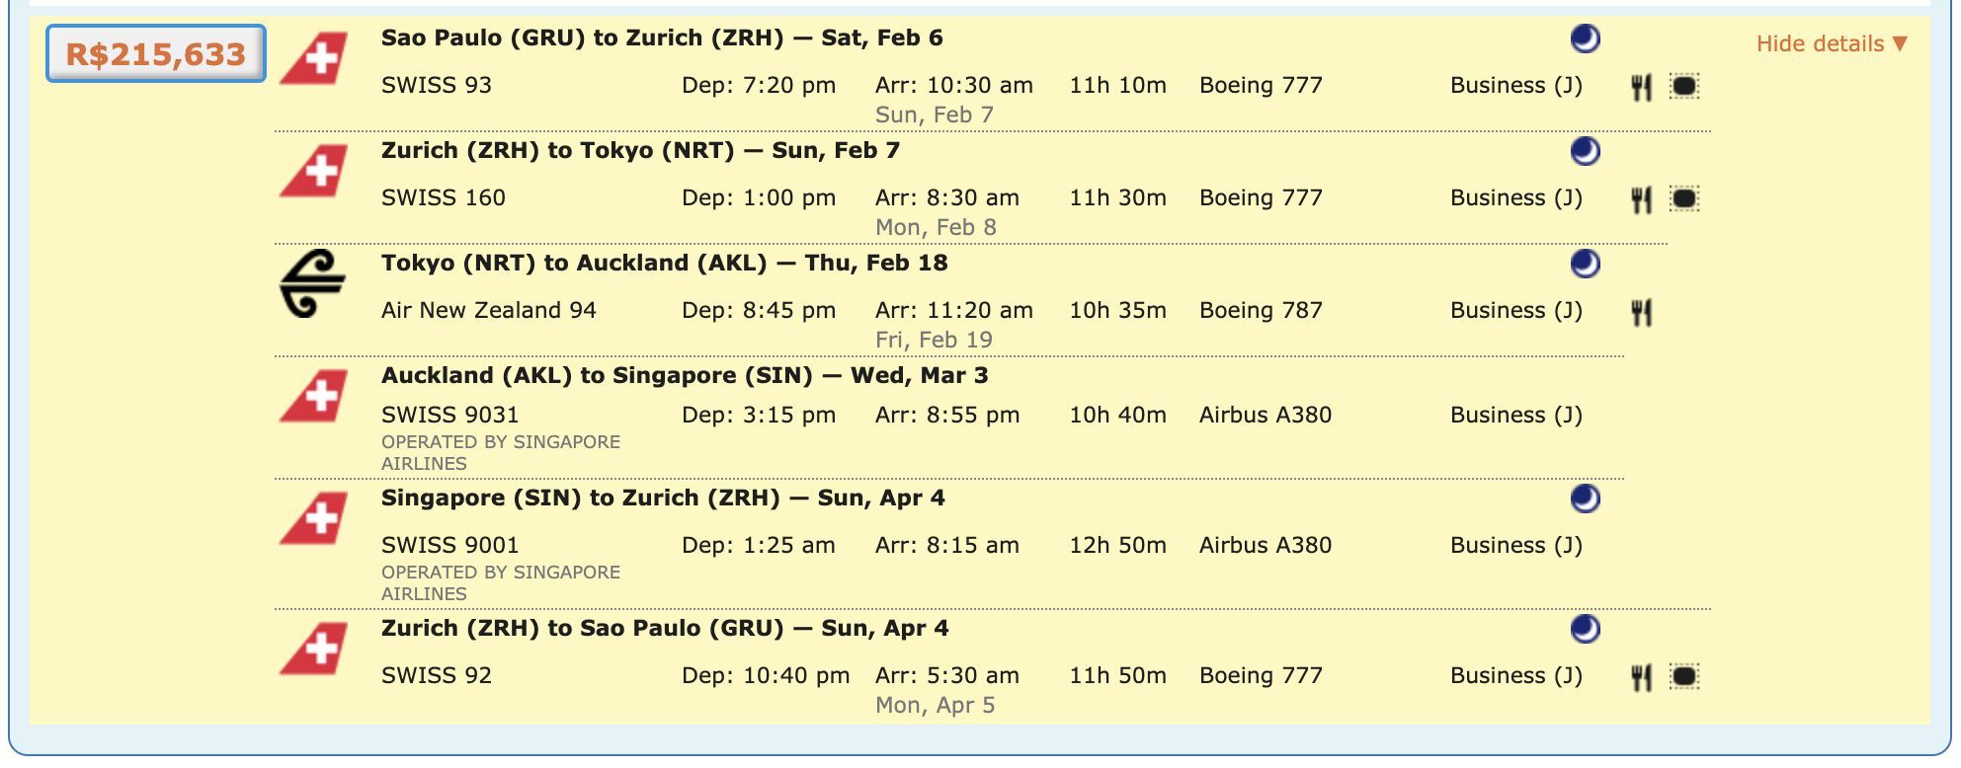
Task: Click lie-flat seat icon on SWISS 92 row
Action: tap(1684, 677)
